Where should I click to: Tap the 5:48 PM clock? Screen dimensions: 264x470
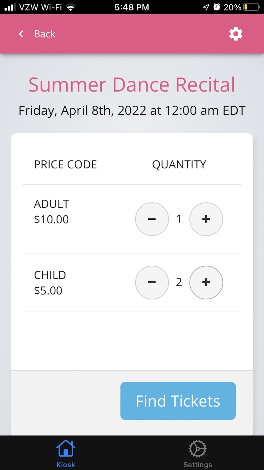tap(132, 7)
